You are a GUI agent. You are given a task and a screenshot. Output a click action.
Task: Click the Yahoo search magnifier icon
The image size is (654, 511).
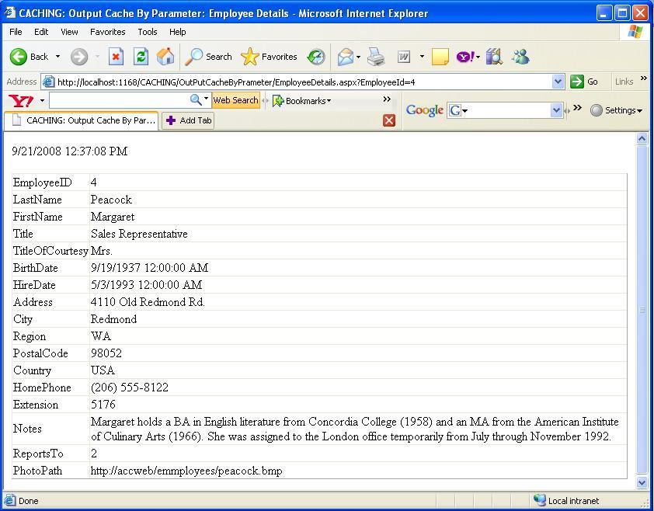coord(196,99)
